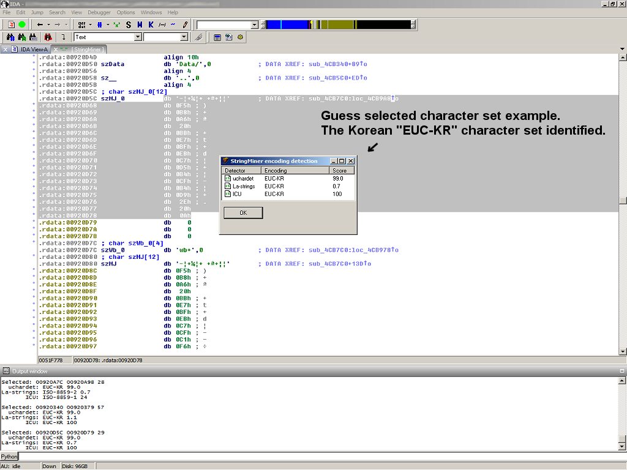This screenshot has height=470, width=627.
Task: Click the green binoculars search text icon
Action: point(22,37)
